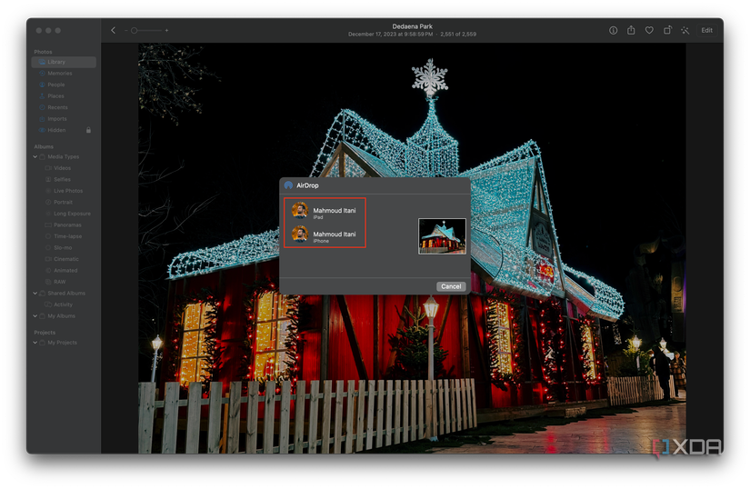750x489 pixels.
Task: Open Cinematic album
Action: 66,259
